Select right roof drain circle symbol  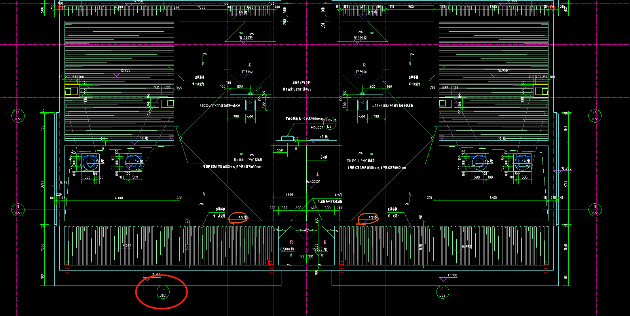[433, 138]
